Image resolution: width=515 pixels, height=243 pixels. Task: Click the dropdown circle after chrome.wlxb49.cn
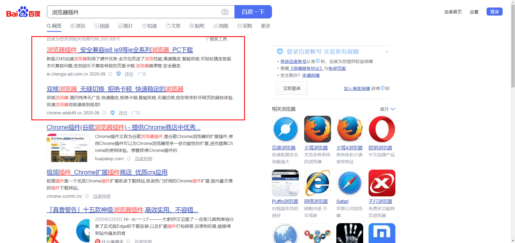[x=104, y=113]
